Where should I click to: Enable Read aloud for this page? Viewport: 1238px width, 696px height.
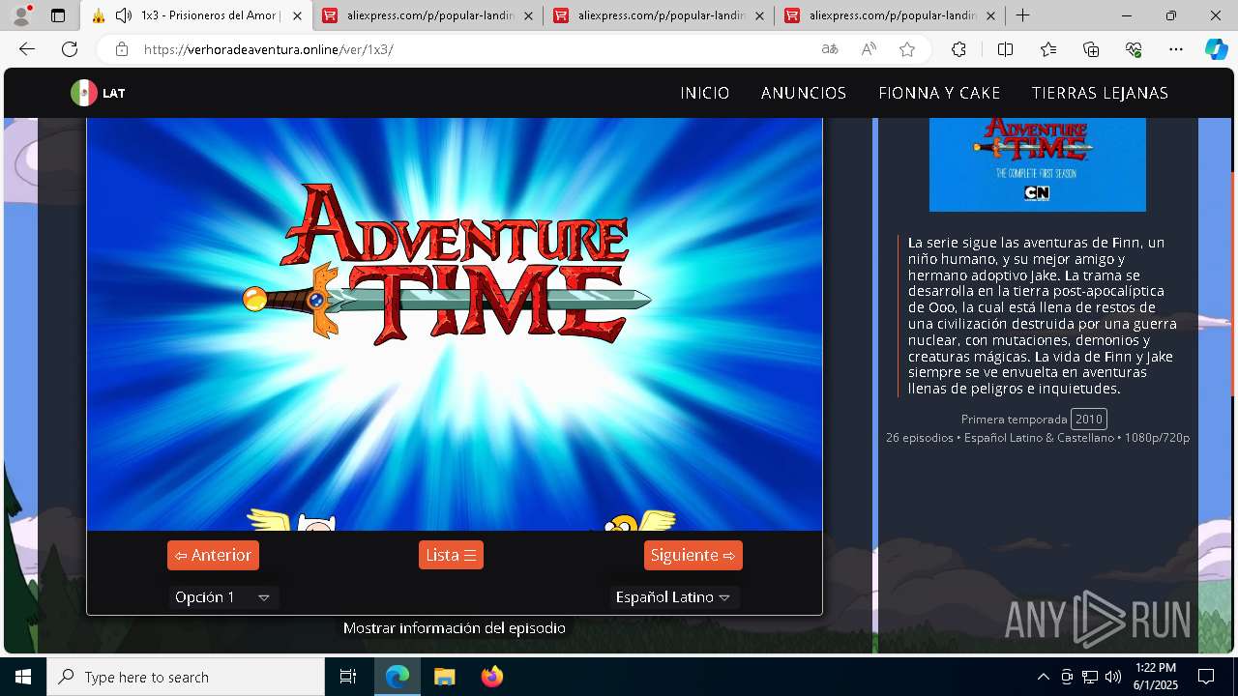pyautogui.click(x=869, y=49)
